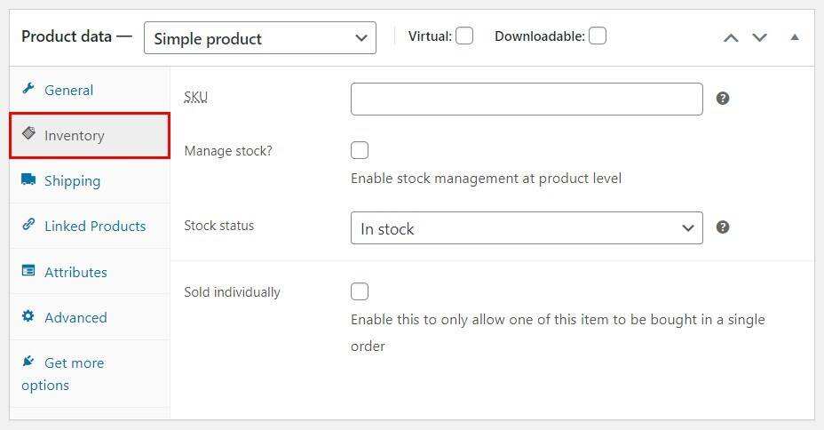Check the Sold individually checkbox
824x430 pixels.
pos(360,291)
